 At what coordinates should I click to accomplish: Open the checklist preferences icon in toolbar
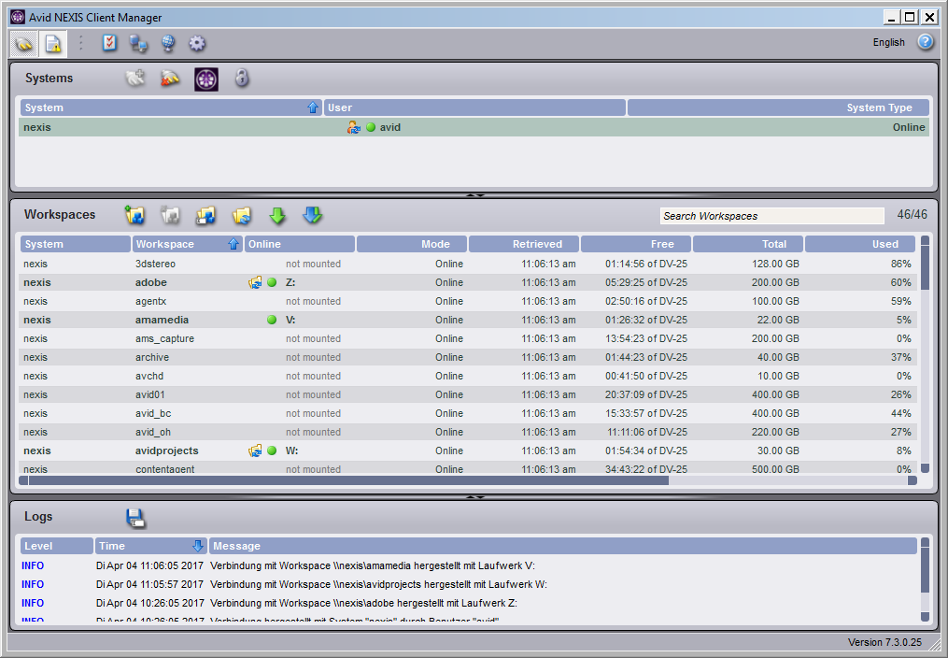[109, 43]
